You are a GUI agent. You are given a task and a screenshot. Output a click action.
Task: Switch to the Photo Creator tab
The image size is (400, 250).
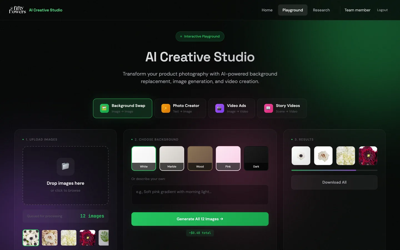pyautogui.click(x=180, y=108)
